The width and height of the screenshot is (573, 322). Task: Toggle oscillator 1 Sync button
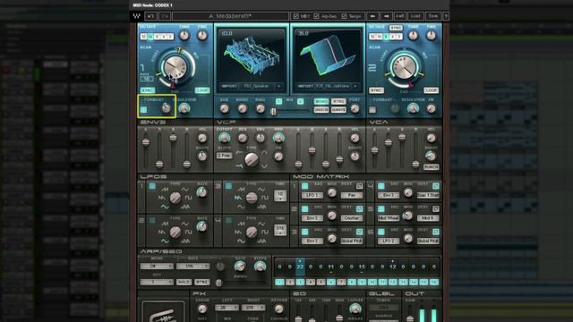[x=148, y=89]
